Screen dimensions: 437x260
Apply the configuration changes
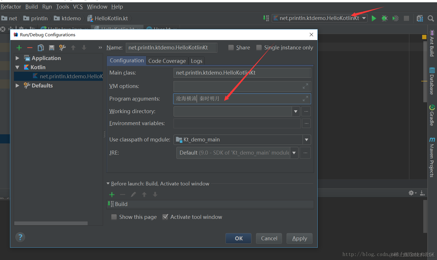click(299, 239)
